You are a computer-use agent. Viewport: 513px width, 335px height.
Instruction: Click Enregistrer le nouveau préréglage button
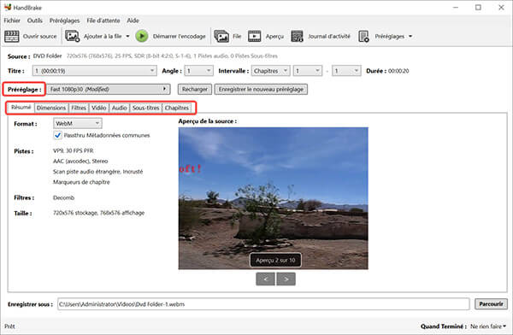coord(261,90)
